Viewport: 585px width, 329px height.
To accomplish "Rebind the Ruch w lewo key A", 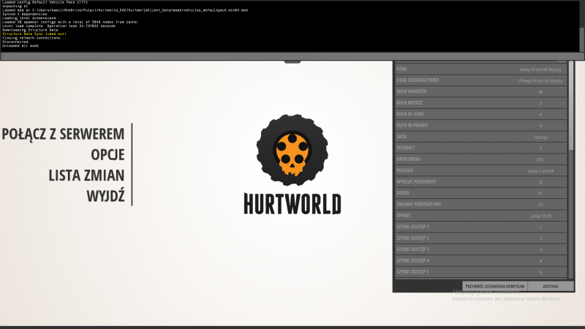I will pyautogui.click(x=481, y=114).
